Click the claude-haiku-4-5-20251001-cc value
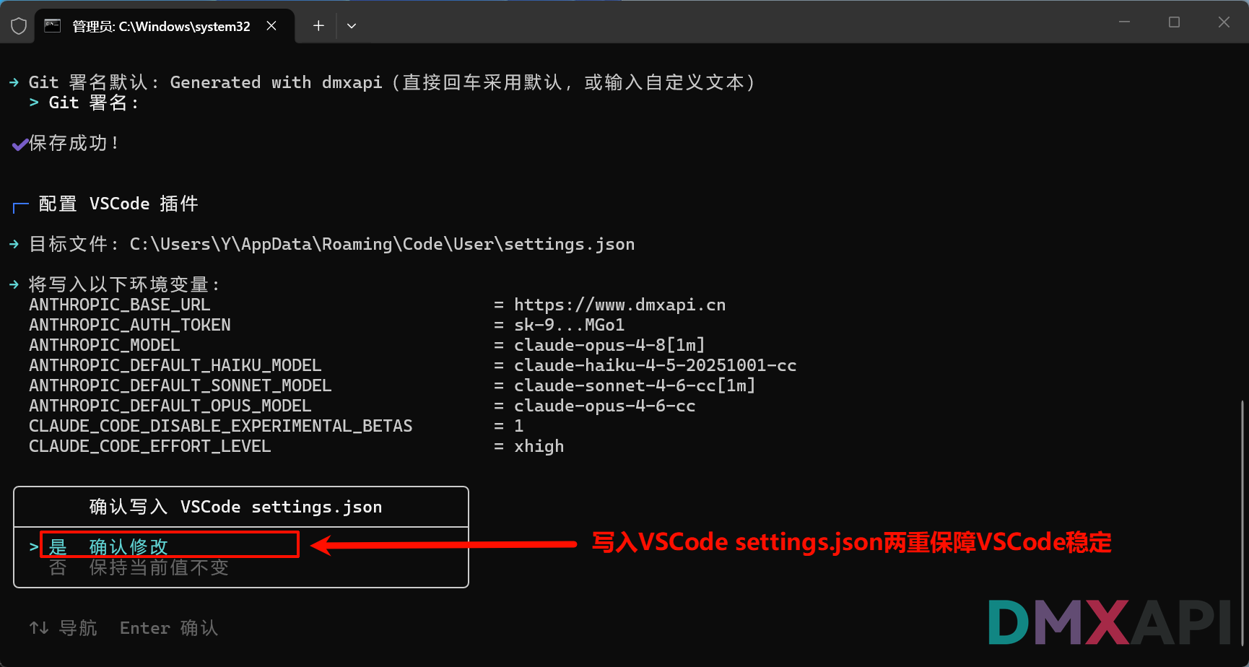The image size is (1249, 667). tap(655, 365)
